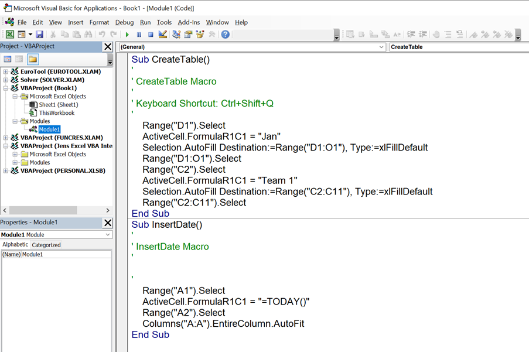Click List Properties/Methods edit icon

coord(350,34)
